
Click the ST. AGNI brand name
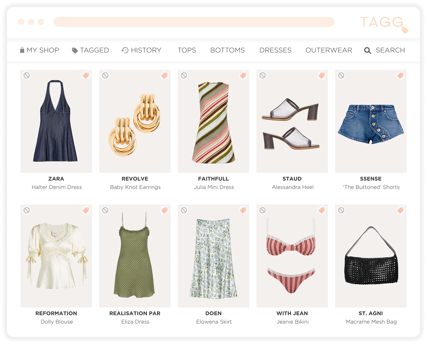click(x=371, y=313)
